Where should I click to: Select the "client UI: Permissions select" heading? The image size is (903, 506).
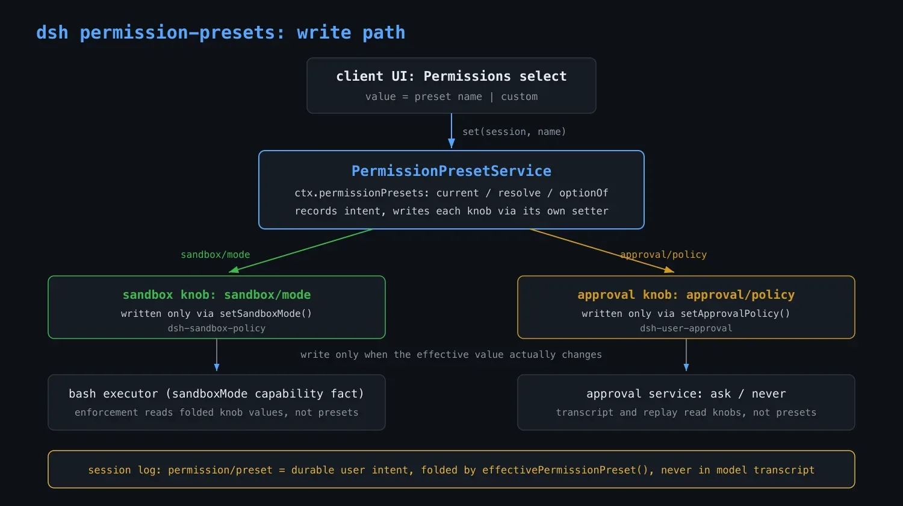pyautogui.click(x=451, y=77)
